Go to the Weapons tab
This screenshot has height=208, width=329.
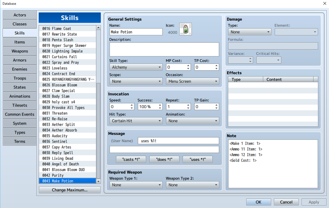tap(20, 51)
